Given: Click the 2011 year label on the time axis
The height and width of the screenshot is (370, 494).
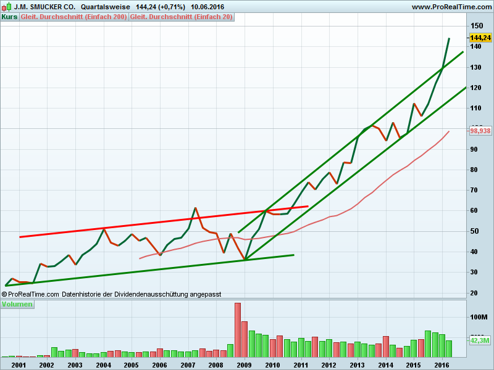Looking at the screenshot, I should [x=301, y=365].
